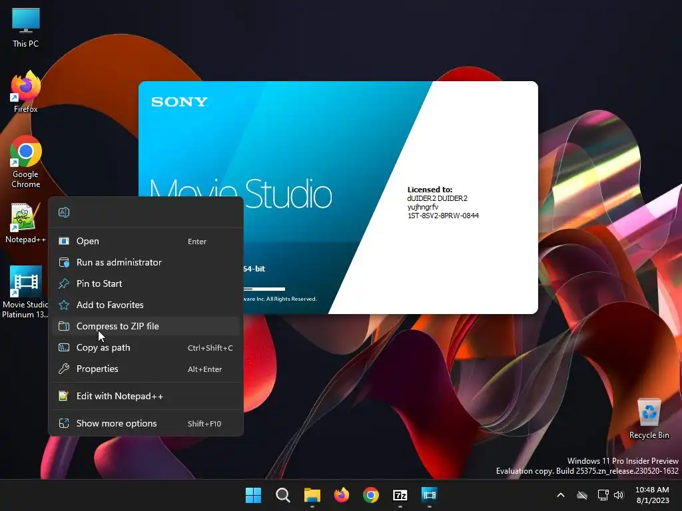Click Show more options
Screen dimensions: 682x511
tap(145, 424)
